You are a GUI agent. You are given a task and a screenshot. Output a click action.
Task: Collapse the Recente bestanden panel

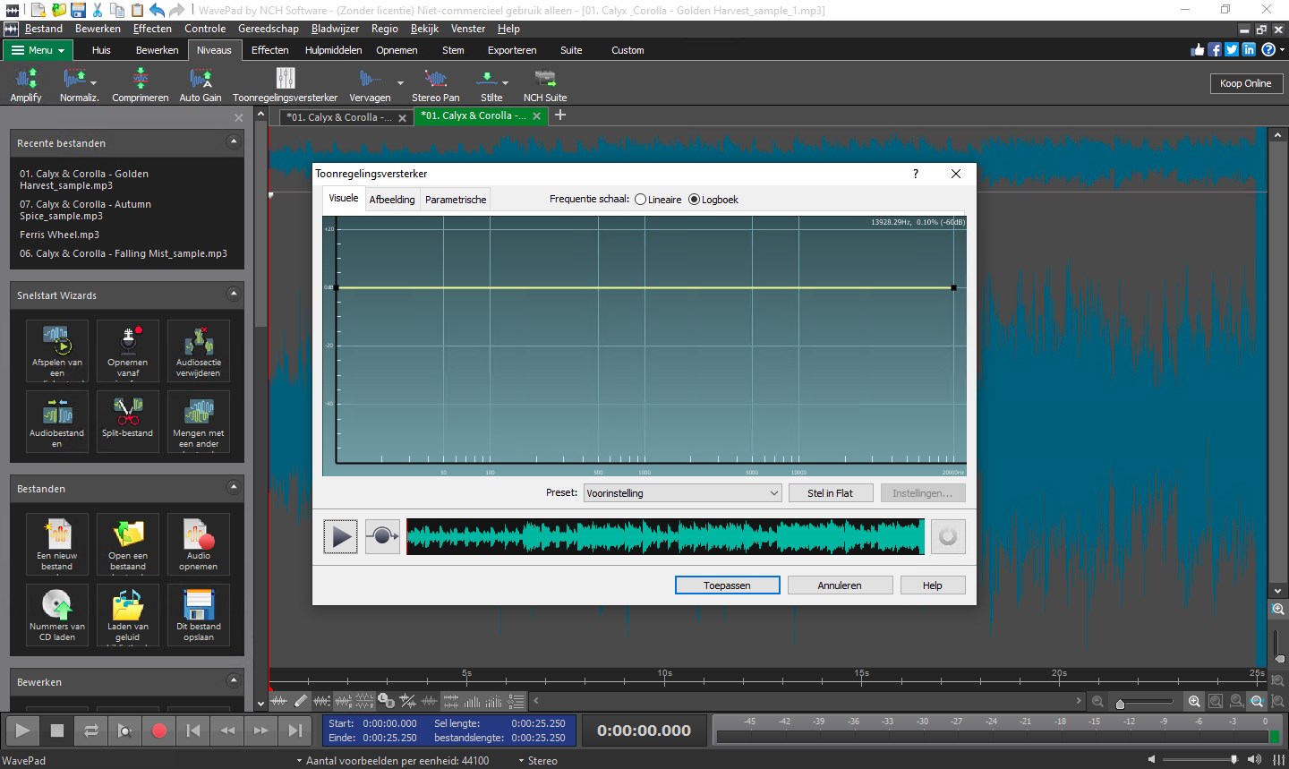(234, 142)
